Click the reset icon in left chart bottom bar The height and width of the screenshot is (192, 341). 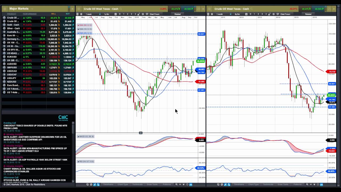coord(88,184)
